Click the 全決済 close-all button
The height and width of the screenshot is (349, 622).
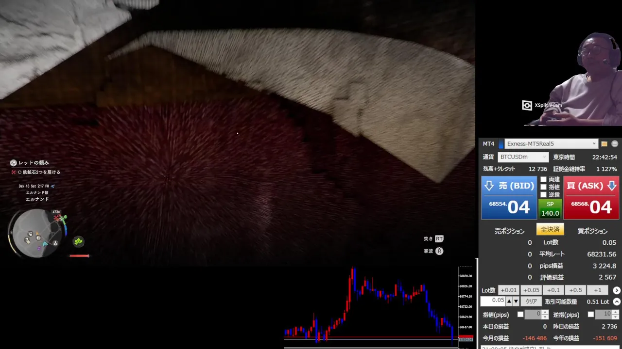coord(550,229)
